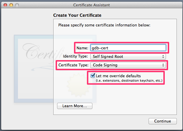Focus the Name field containing gdb-cert
This screenshot has width=183, height=131.
(x=128, y=48)
